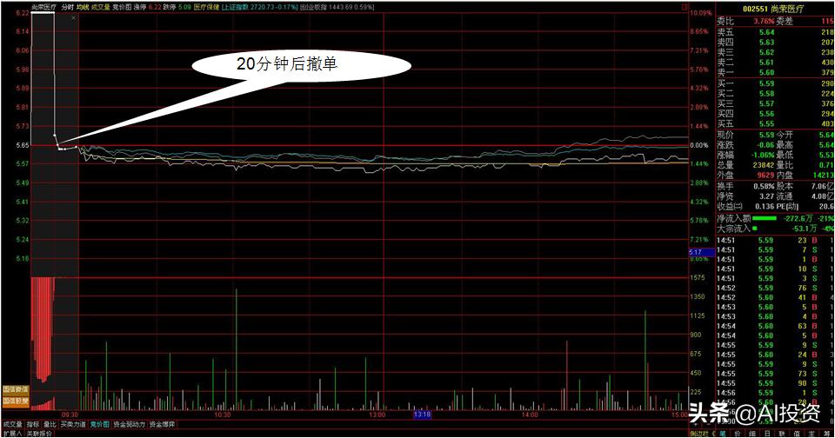Image resolution: width=835 pixels, height=438 pixels.
Task: Select the 主 tab in sidebar
Action: pos(811,434)
